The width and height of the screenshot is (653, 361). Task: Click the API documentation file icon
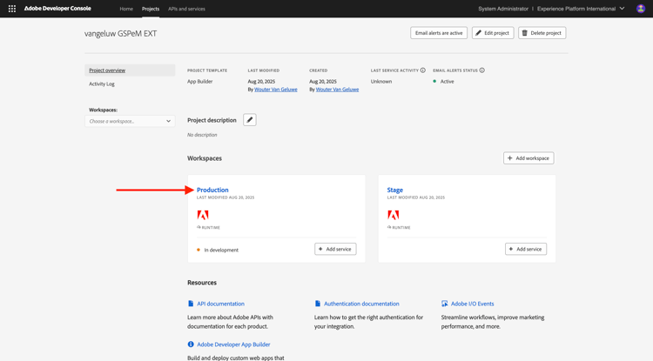tap(191, 304)
